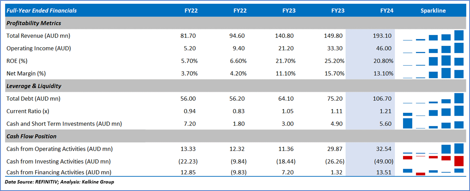Screen dimensions: 470x191
Task: Select the Profitability Metrics section header
Action: pyautogui.click(x=34, y=23)
